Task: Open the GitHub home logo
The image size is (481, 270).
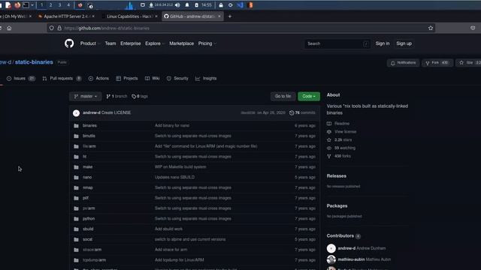Action: pyautogui.click(x=69, y=43)
